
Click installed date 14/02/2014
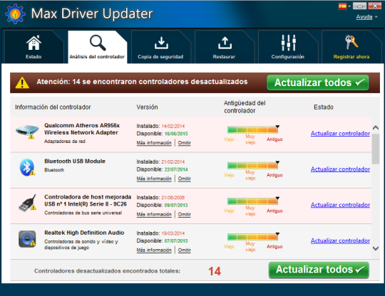click(x=173, y=126)
